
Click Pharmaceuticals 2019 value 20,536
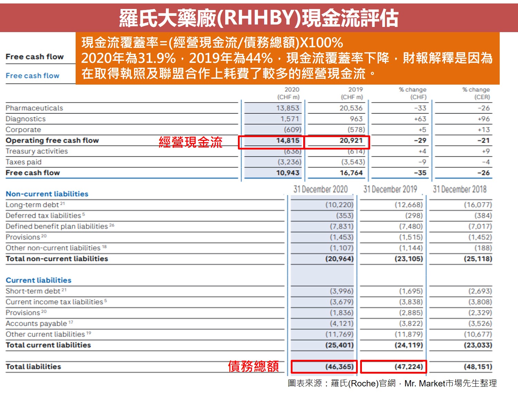[351, 108]
